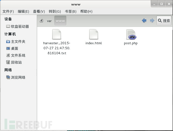Image resolution: width=173 pixels, height=131 pixels.
Task: Click the home folder icon in sidebar
Action: pyautogui.click(x=8, y=41)
